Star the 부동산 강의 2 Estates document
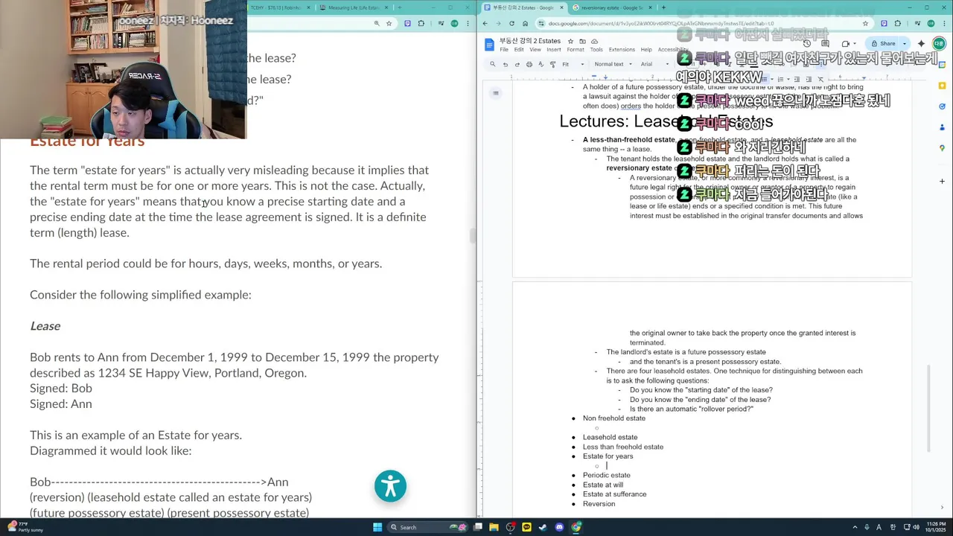 (x=570, y=41)
